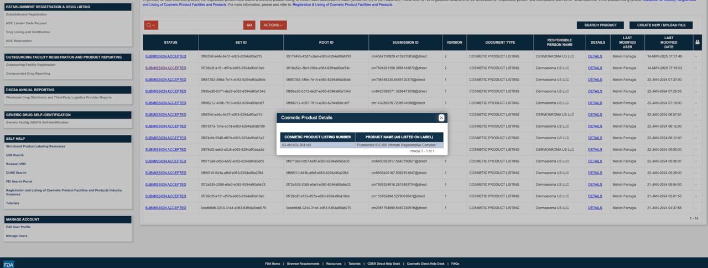Screen dimensions: 708x268
Task: Click the GO search button
Action: coord(249,25)
